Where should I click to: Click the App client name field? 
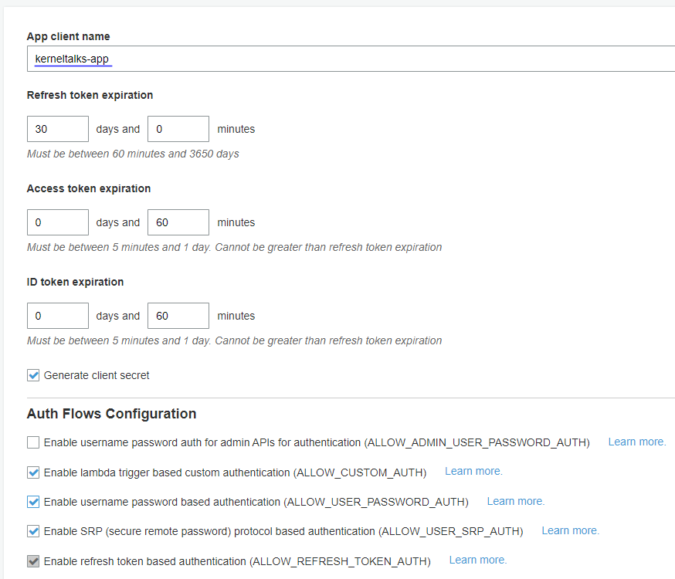click(x=351, y=59)
